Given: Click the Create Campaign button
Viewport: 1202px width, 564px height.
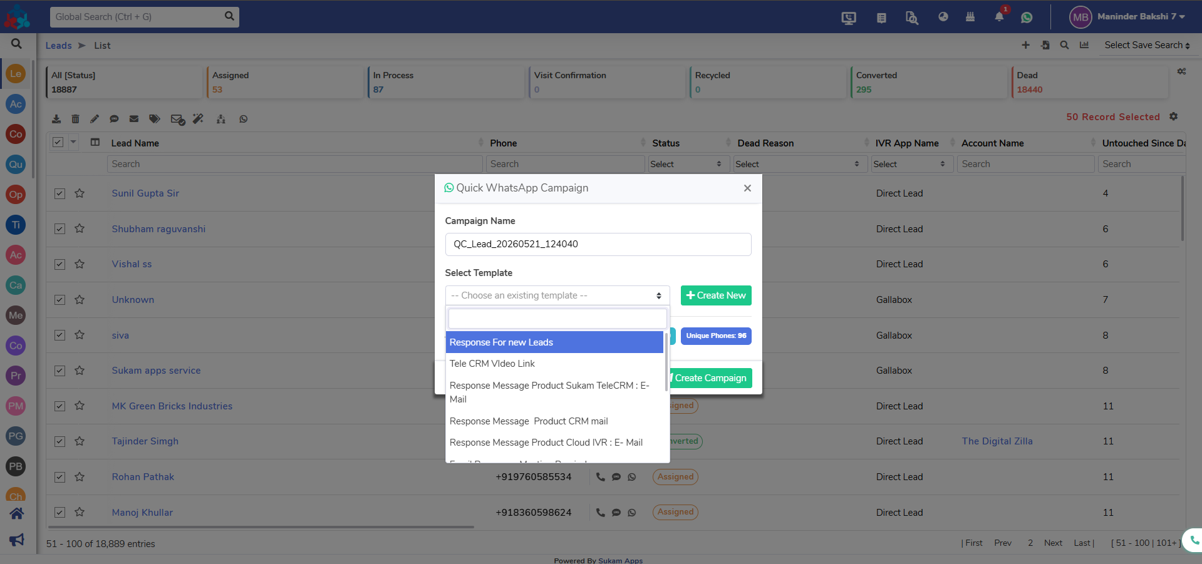Looking at the screenshot, I should pyautogui.click(x=710, y=378).
